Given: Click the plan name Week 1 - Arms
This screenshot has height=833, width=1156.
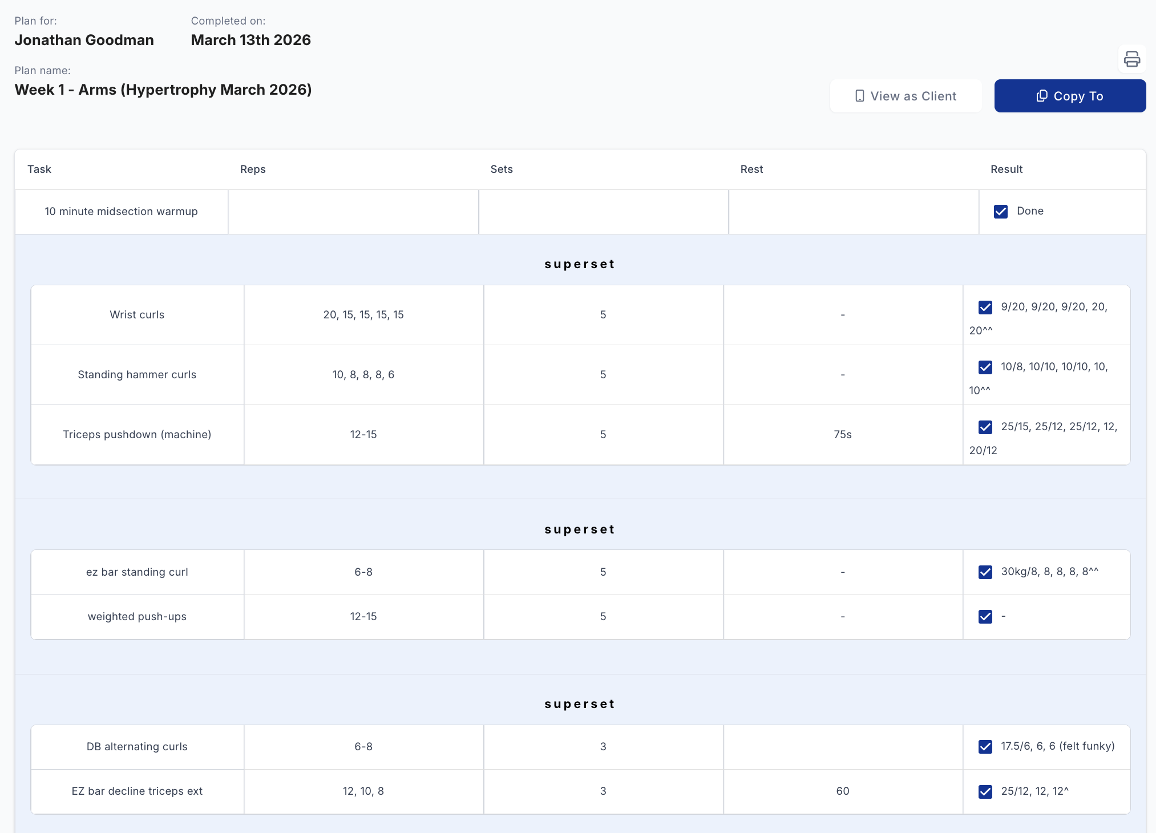Looking at the screenshot, I should 163,90.
